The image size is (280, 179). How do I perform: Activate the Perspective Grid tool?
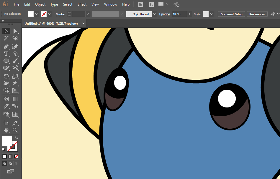tap(15, 90)
